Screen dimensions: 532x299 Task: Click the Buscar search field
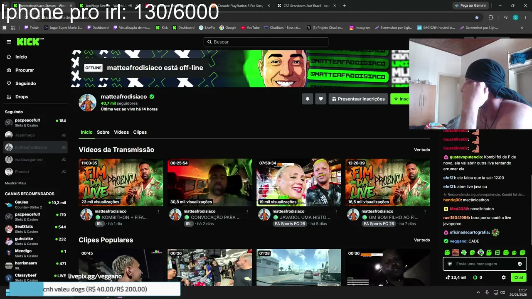266,42
